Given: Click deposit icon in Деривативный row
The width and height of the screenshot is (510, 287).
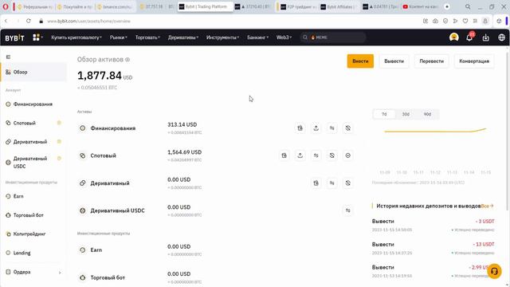Looking at the screenshot, I should (x=316, y=183).
